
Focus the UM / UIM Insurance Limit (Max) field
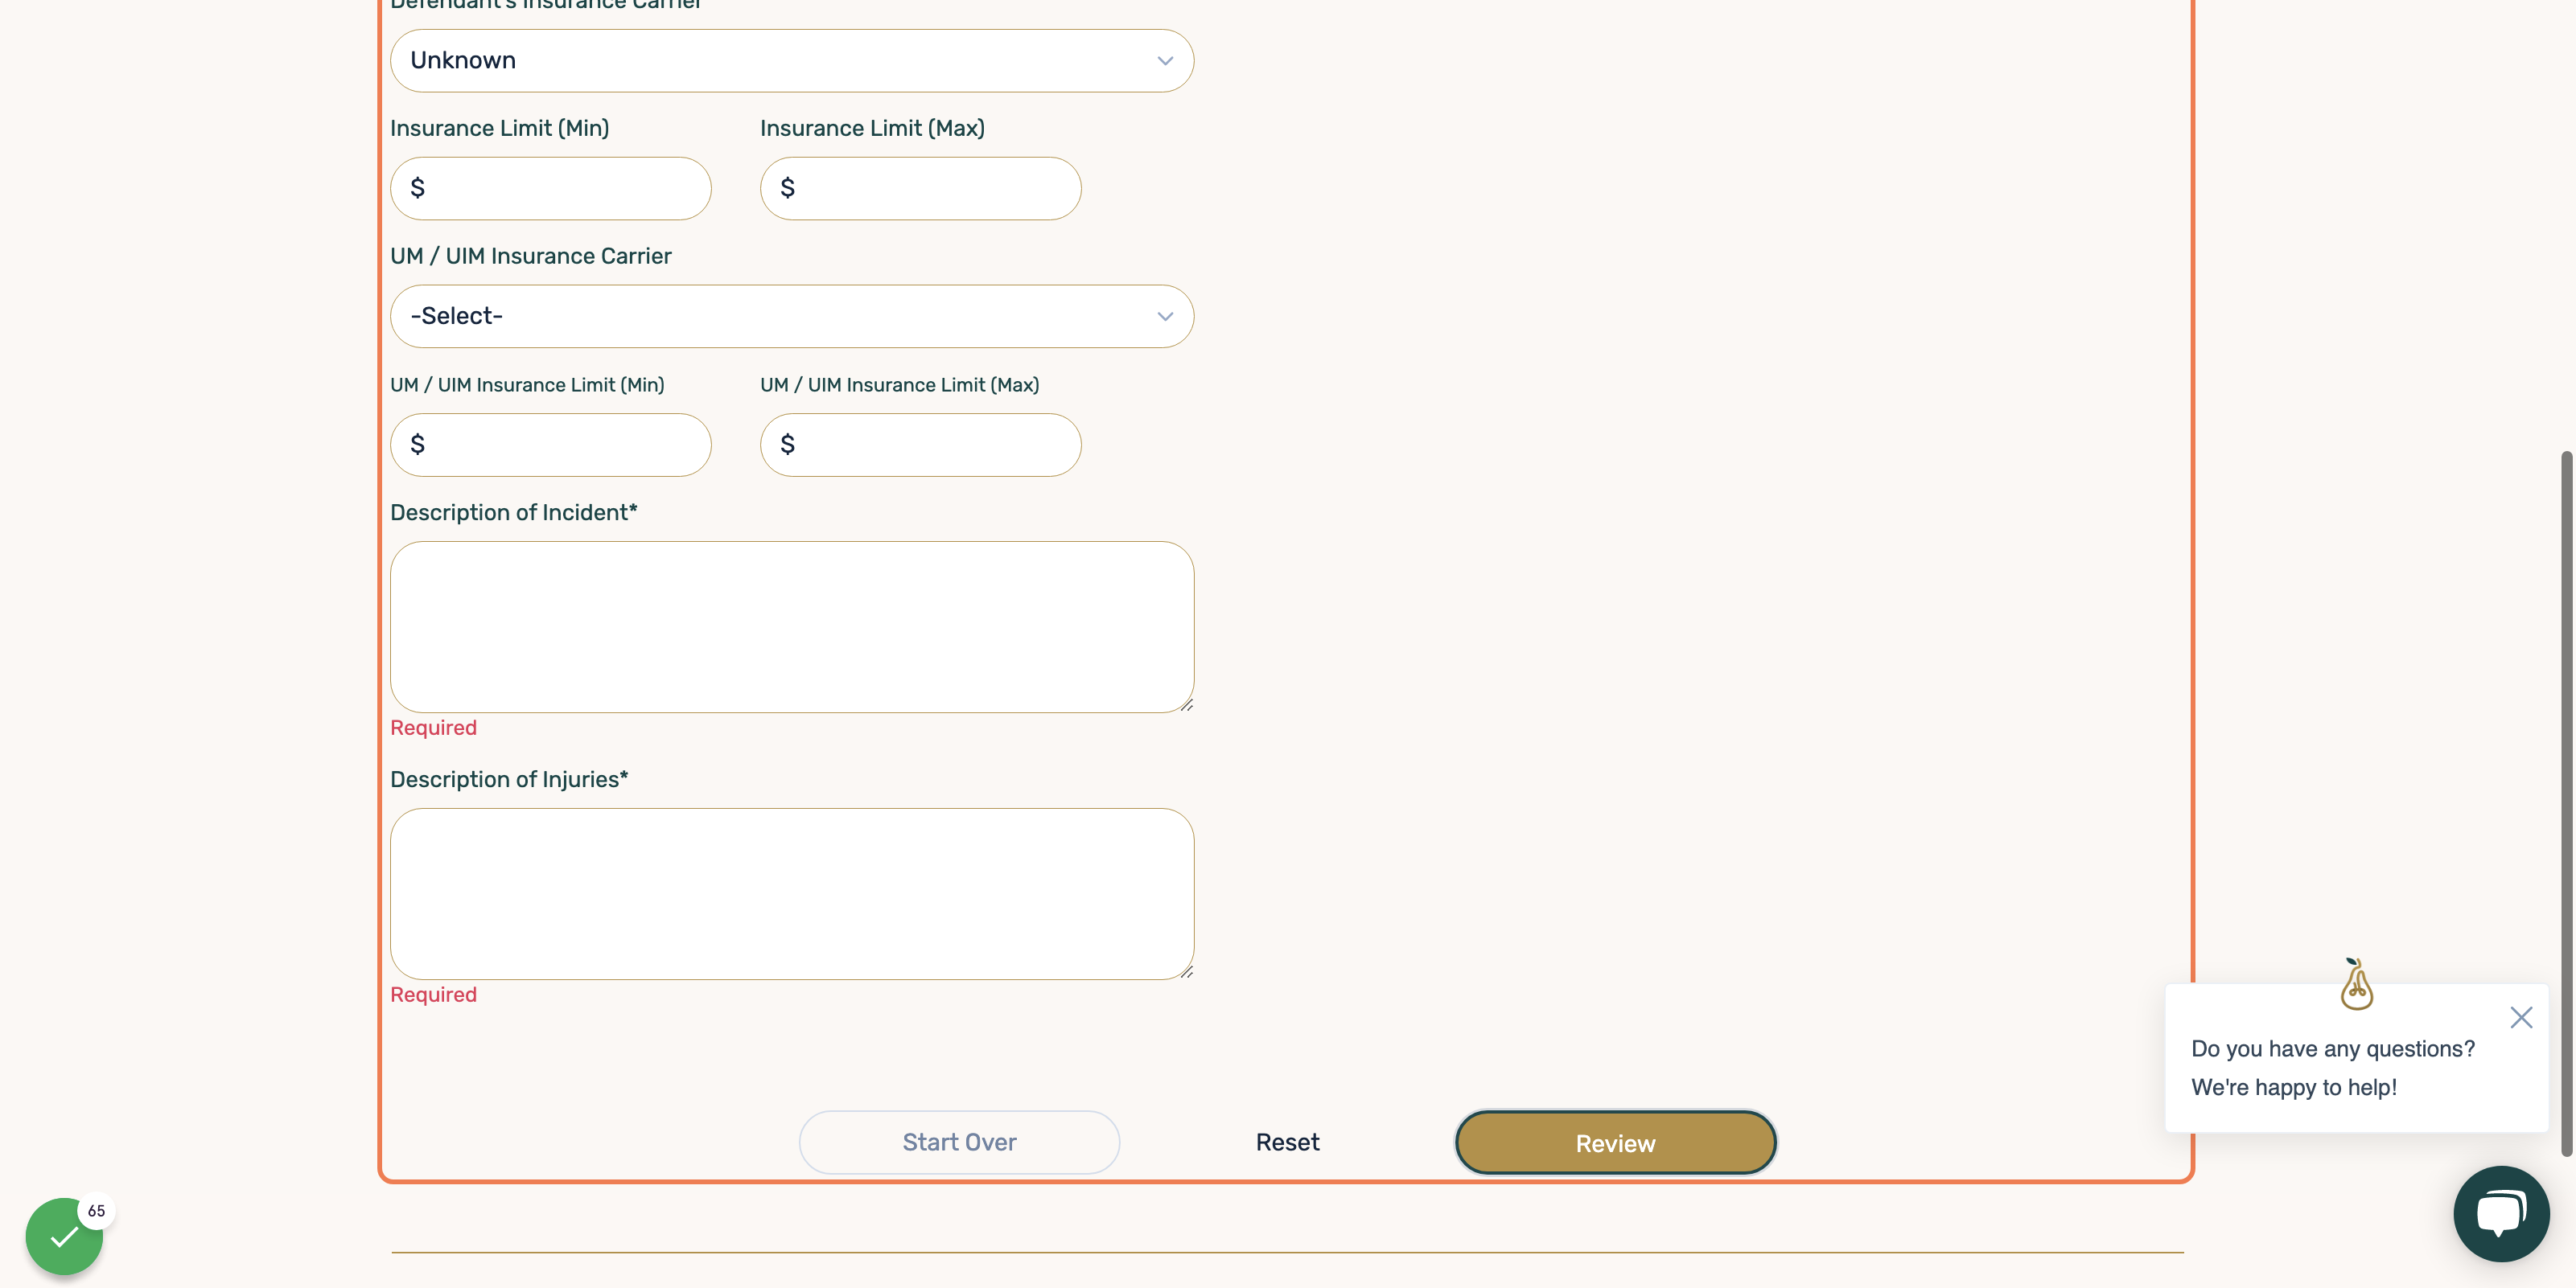pos(920,445)
